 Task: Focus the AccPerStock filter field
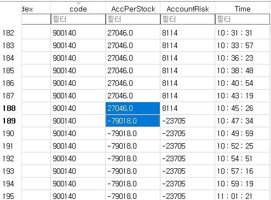tap(133, 19)
